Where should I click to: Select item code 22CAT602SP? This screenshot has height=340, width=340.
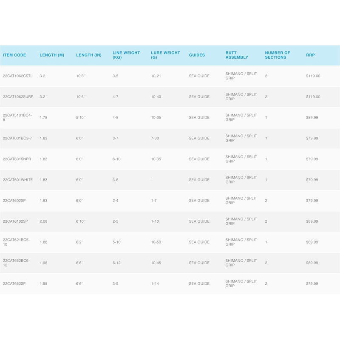[14, 201]
